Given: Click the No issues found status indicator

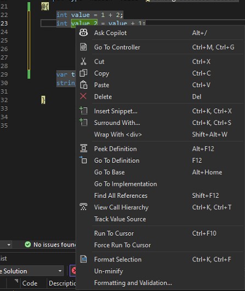Looking at the screenshot, I should [50, 244].
